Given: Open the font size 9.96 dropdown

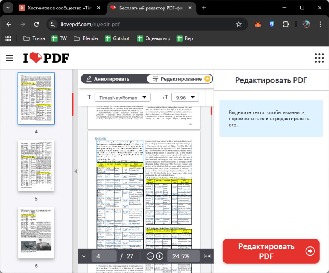Looking at the screenshot, I should 185,97.
